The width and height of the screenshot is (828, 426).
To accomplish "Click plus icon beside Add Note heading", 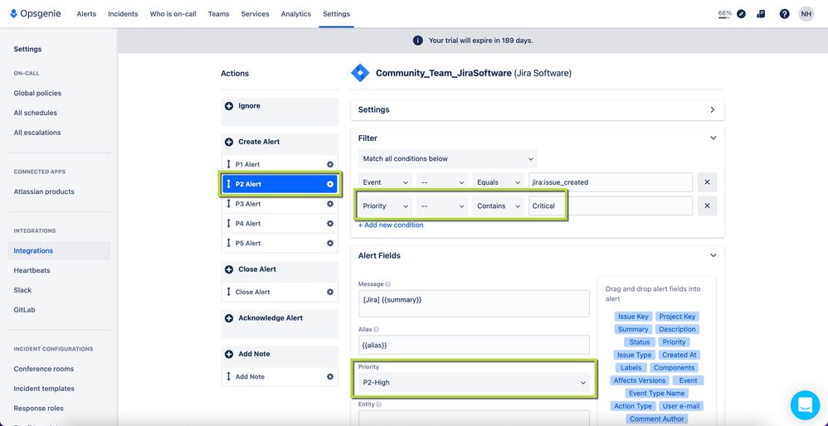I will click(229, 354).
